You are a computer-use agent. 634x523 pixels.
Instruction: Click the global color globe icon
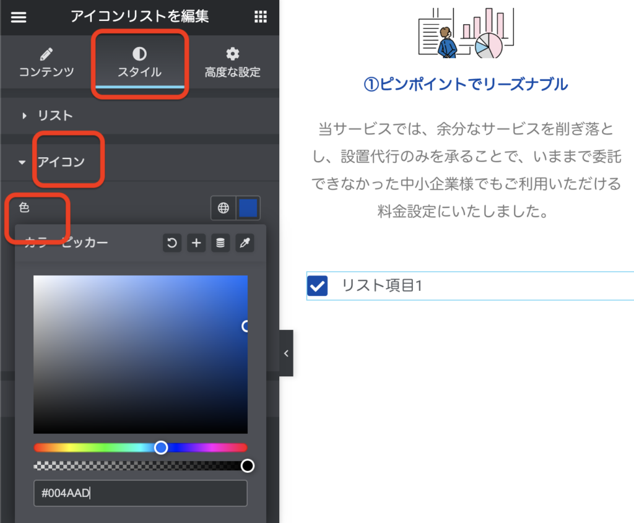pos(223,208)
